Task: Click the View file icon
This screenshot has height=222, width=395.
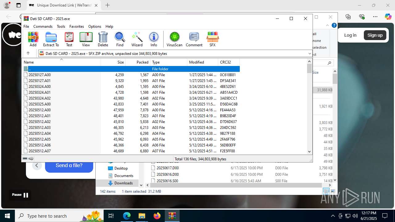Action: [x=86, y=39]
